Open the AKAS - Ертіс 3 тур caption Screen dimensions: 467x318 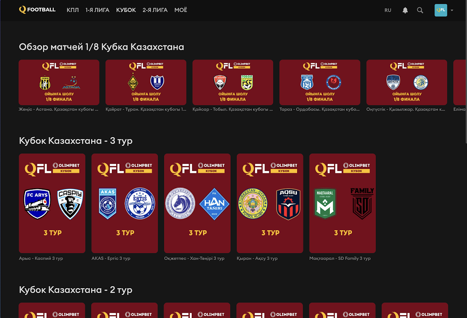pyautogui.click(x=111, y=258)
